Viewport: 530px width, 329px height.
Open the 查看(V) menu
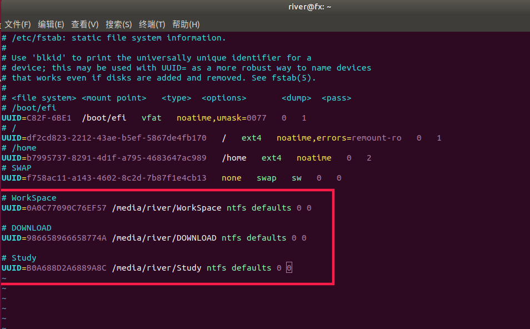click(85, 24)
